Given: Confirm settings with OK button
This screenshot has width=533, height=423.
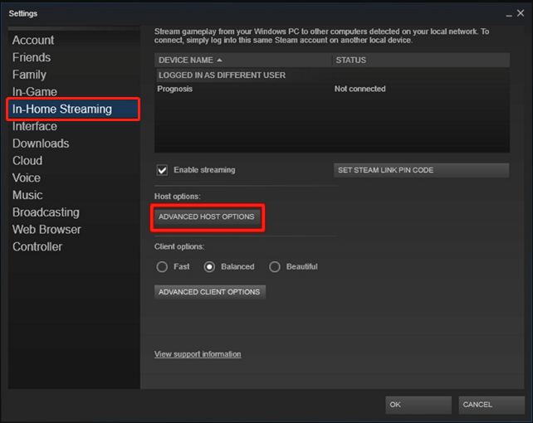Looking at the screenshot, I should pos(418,405).
